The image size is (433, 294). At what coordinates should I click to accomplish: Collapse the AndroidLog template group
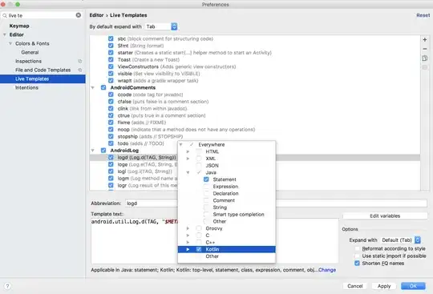point(93,151)
